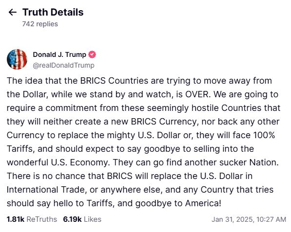Screen dimensions: 291x232
Task: Open the Likes list
Action: click(x=93, y=219)
